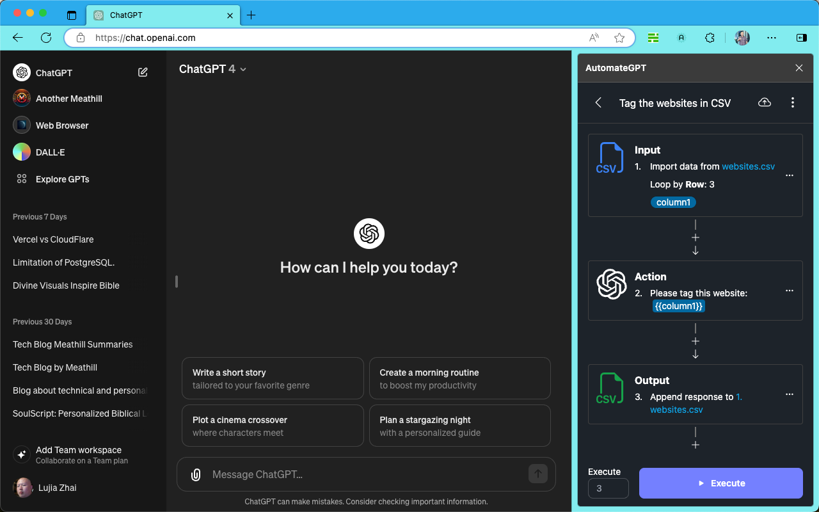Open the Input card options menu
Image resolution: width=819 pixels, height=512 pixels.
(789, 175)
